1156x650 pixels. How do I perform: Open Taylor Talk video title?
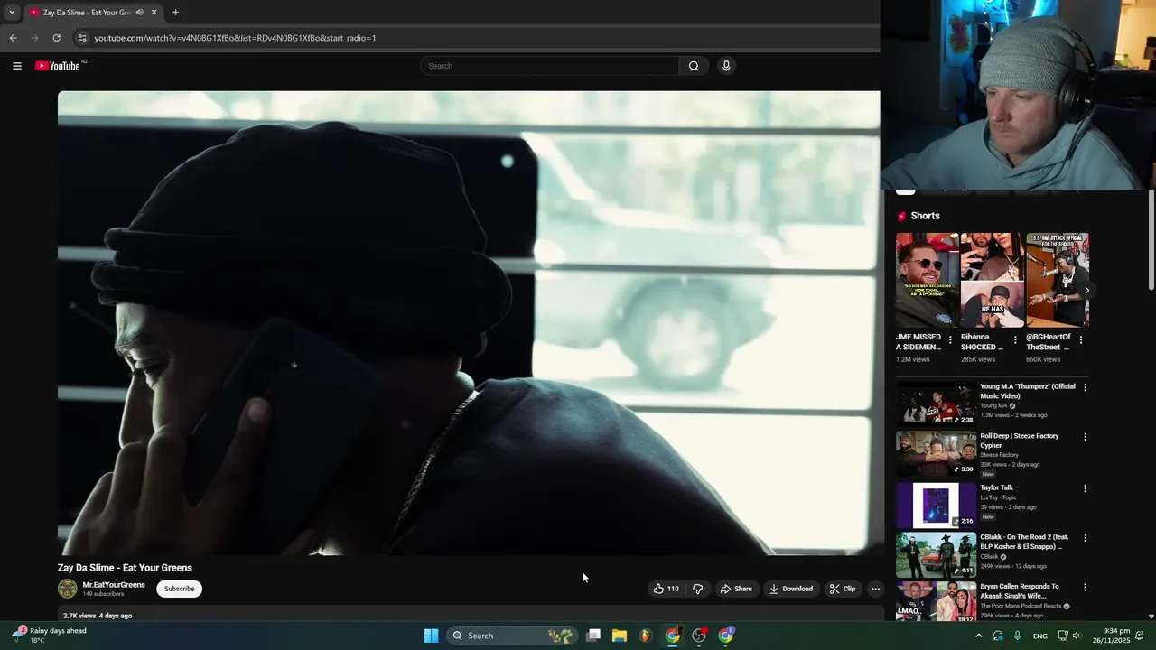[997, 487]
